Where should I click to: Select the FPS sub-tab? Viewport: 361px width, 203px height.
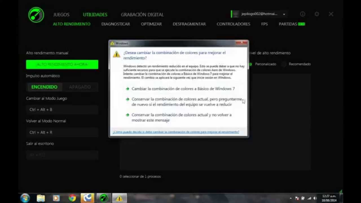pos(265,24)
